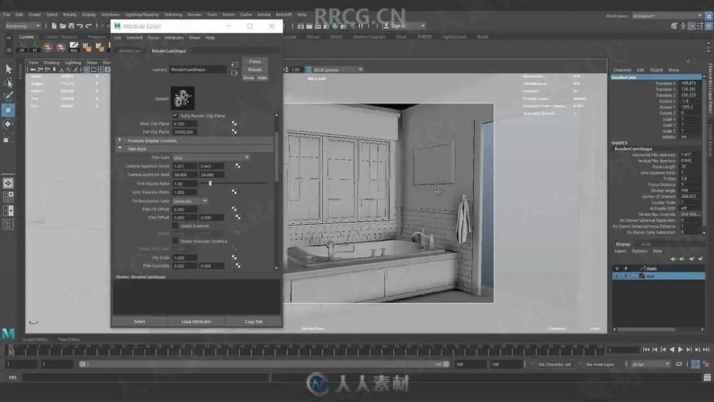Screen dimensions: 714x402
Task: Pick the Paint selection tool
Action: [x=8, y=96]
